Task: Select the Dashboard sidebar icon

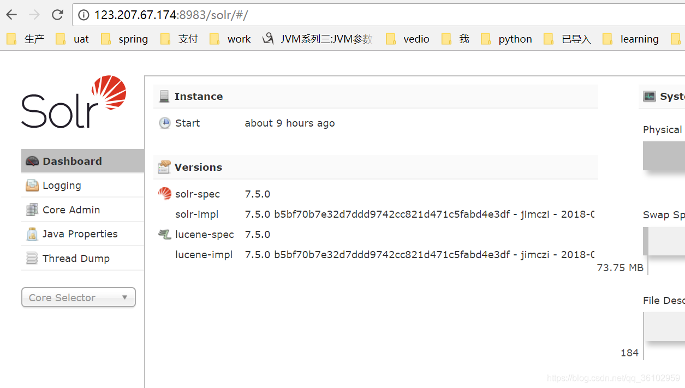Action: coord(32,161)
